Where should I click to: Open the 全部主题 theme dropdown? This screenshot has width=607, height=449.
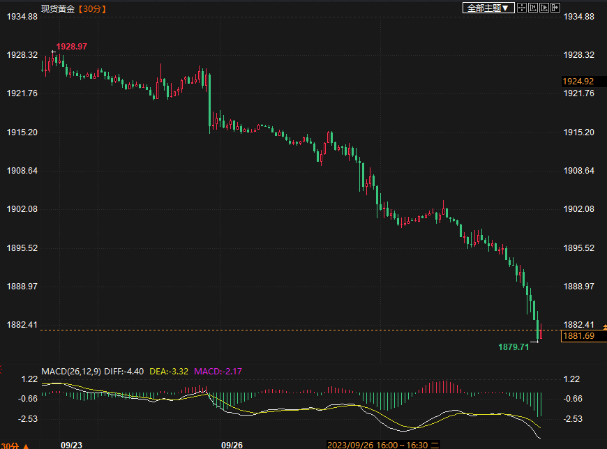pos(488,8)
